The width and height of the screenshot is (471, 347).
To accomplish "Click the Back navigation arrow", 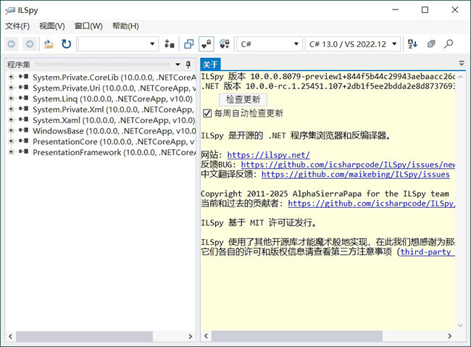I will 12,44.
